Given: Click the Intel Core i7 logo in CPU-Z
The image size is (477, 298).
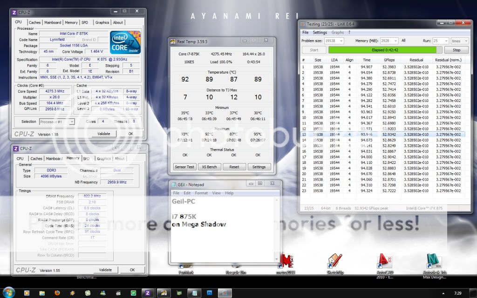Looking at the screenshot, I should pyautogui.click(x=125, y=42).
